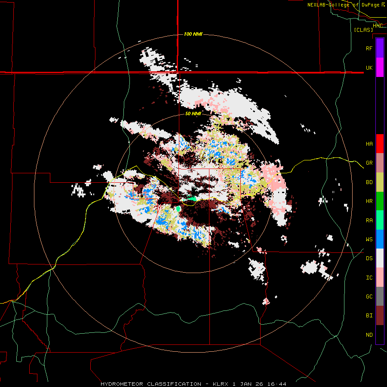This screenshot has width=387, height=387.
Task: Select the IC pink legend swatch
Action: click(x=380, y=277)
